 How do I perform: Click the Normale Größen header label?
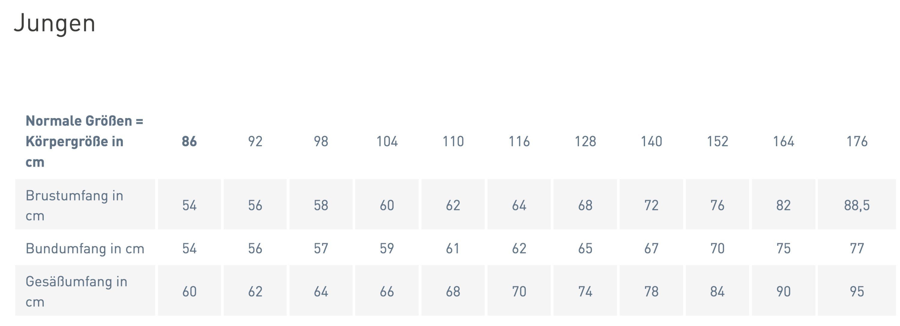pyautogui.click(x=85, y=141)
